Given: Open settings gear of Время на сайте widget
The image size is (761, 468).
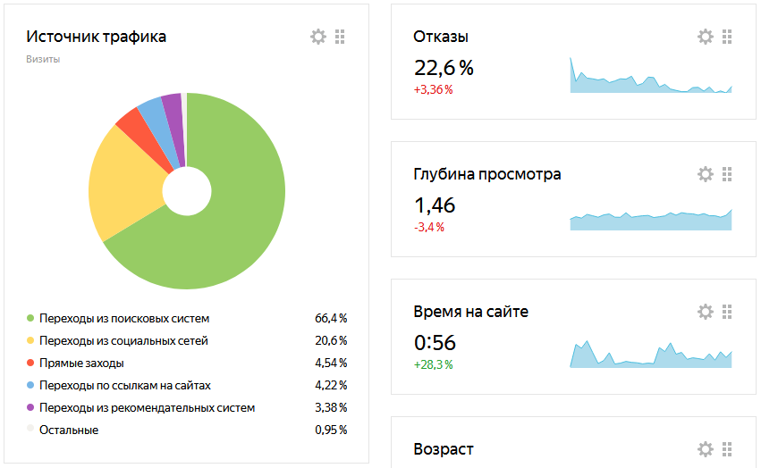Looking at the screenshot, I should tap(706, 312).
